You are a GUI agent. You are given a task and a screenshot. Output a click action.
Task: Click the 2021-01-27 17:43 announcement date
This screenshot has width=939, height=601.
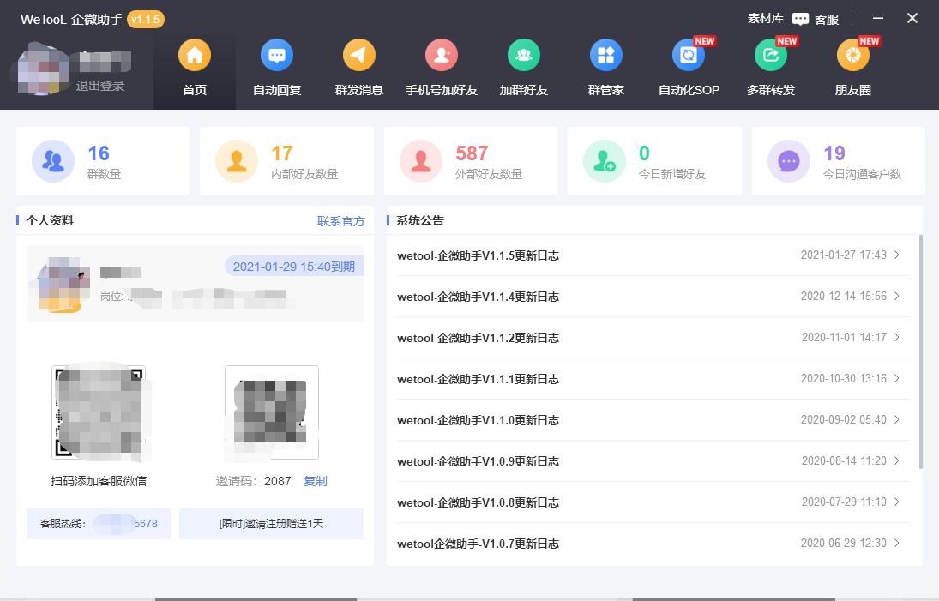point(843,255)
